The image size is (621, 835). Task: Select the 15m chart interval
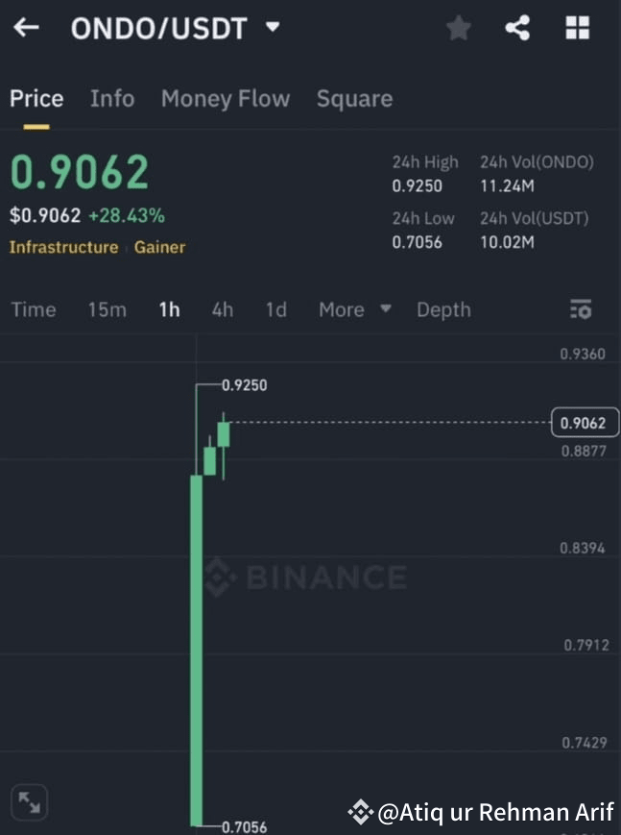[x=107, y=309]
